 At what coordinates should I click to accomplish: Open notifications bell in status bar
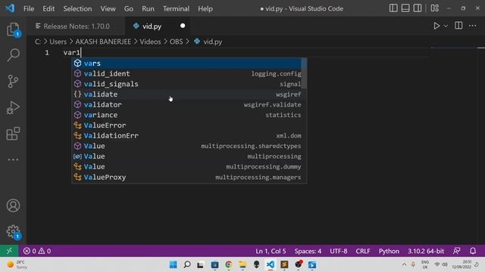tap(473, 251)
